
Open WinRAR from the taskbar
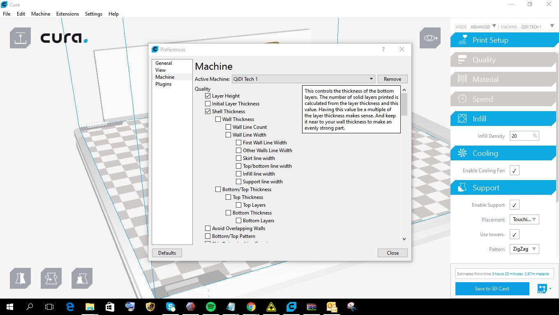312,306
